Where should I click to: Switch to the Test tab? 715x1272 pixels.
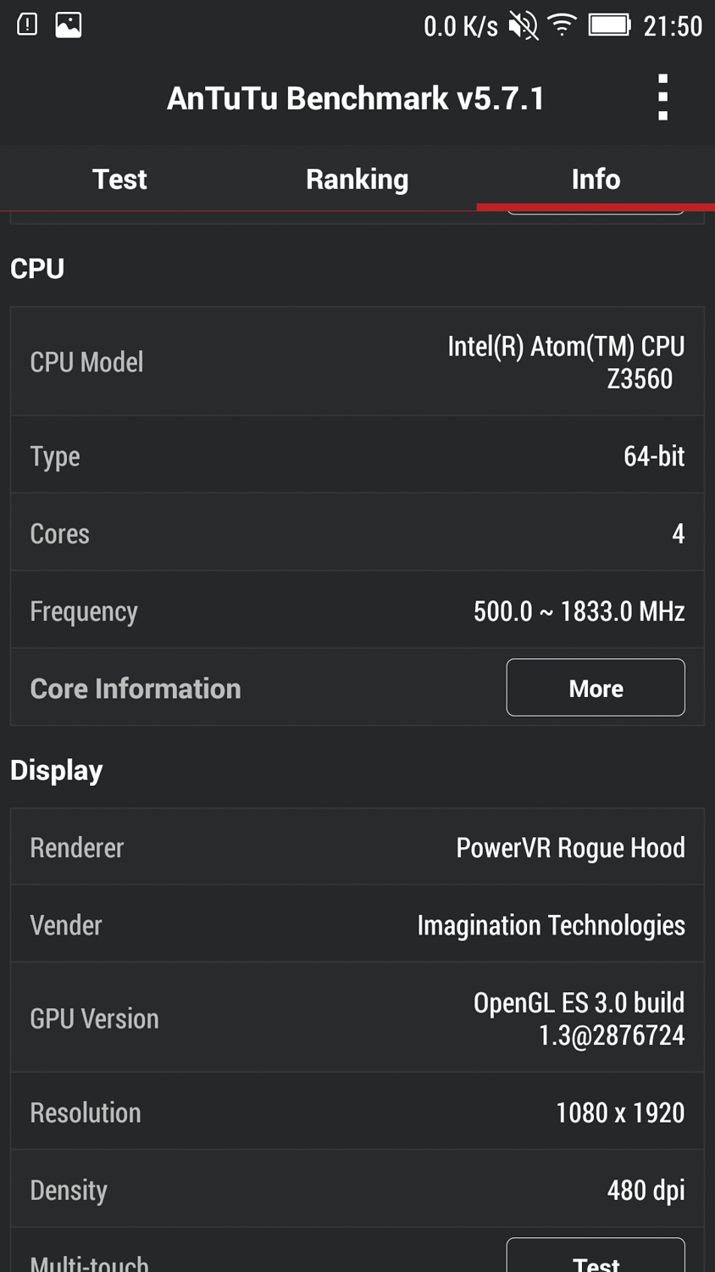tap(119, 179)
